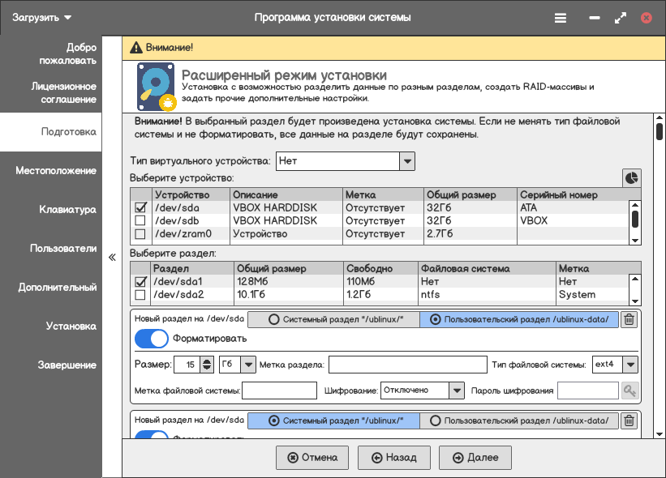
Task: Collapse the sidebar with double chevron
Action: 112,257
